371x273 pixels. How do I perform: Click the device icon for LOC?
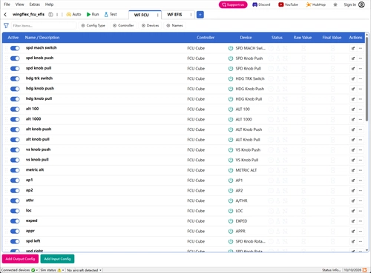231,211
